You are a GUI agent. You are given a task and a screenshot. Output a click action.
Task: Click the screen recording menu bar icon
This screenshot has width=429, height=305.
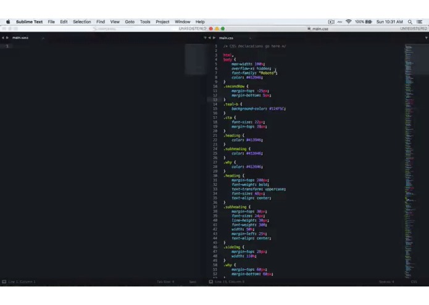coord(331,22)
